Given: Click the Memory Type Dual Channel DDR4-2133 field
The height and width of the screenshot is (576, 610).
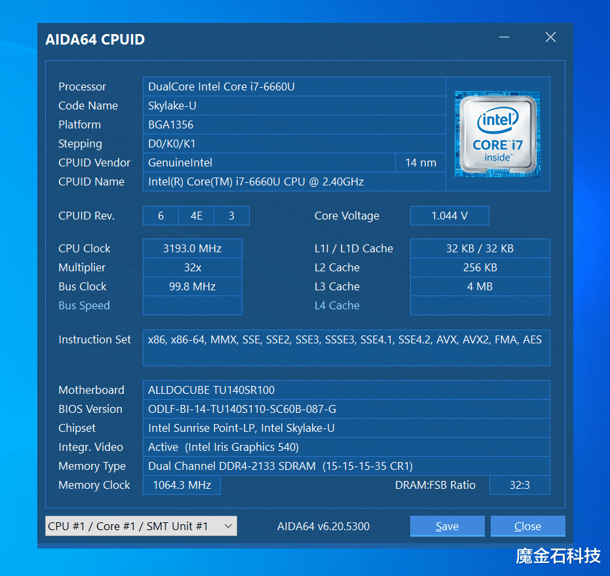Looking at the screenshot, I should click(347, 467).
